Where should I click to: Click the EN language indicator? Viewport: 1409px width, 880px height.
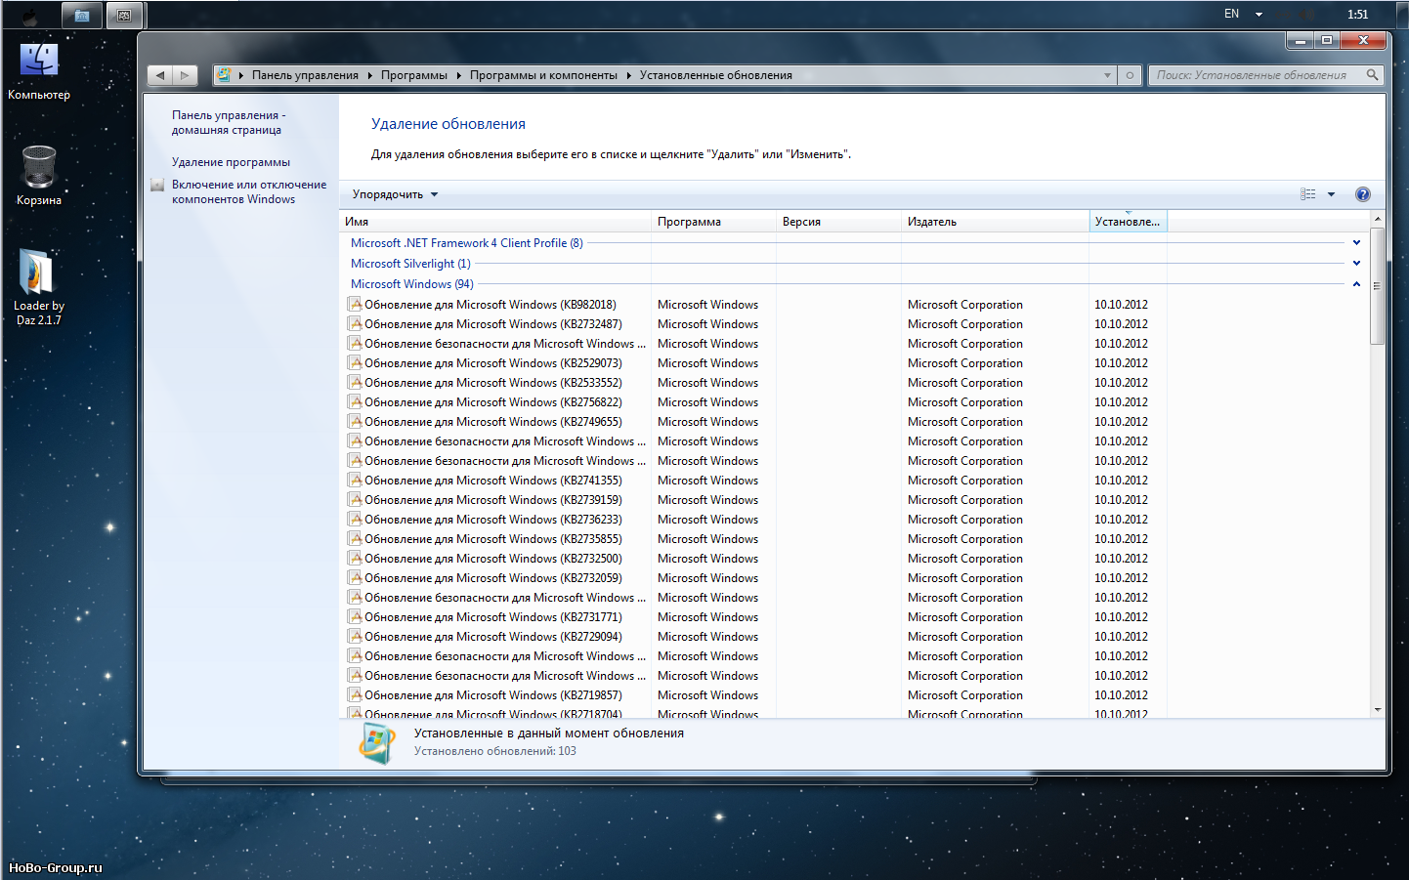(x=1231, y=14)
